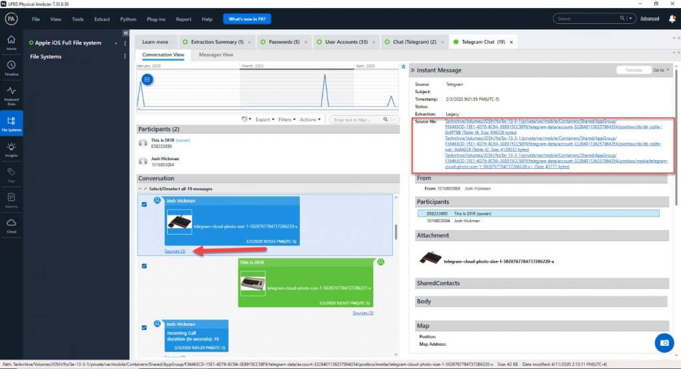Click the notification bell icon

(x=672, y=19)
